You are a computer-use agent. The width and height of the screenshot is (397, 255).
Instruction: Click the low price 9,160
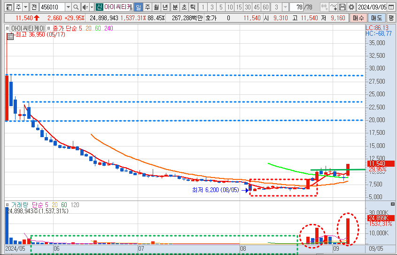tap(338, 18)
